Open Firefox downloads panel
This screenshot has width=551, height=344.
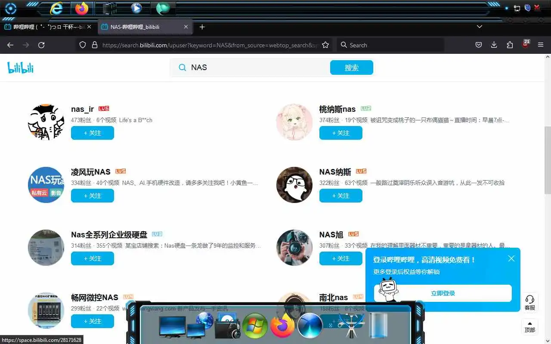(494, 45)
